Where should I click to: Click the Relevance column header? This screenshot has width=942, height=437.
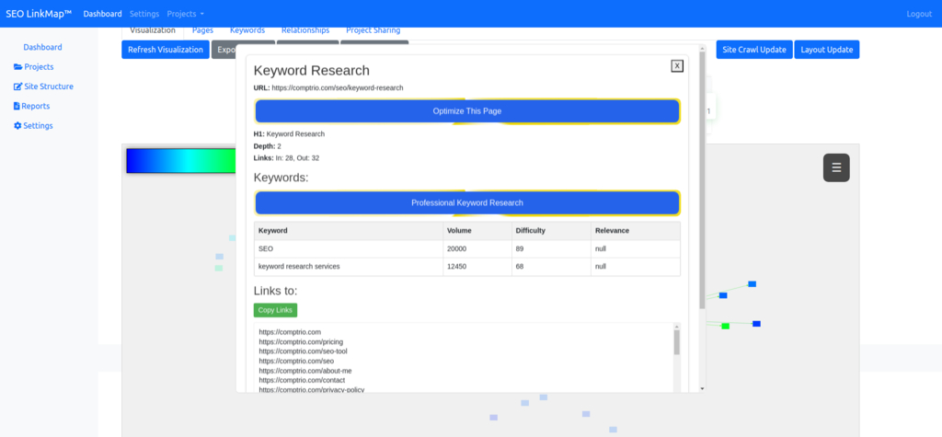[x=636, y=231]
